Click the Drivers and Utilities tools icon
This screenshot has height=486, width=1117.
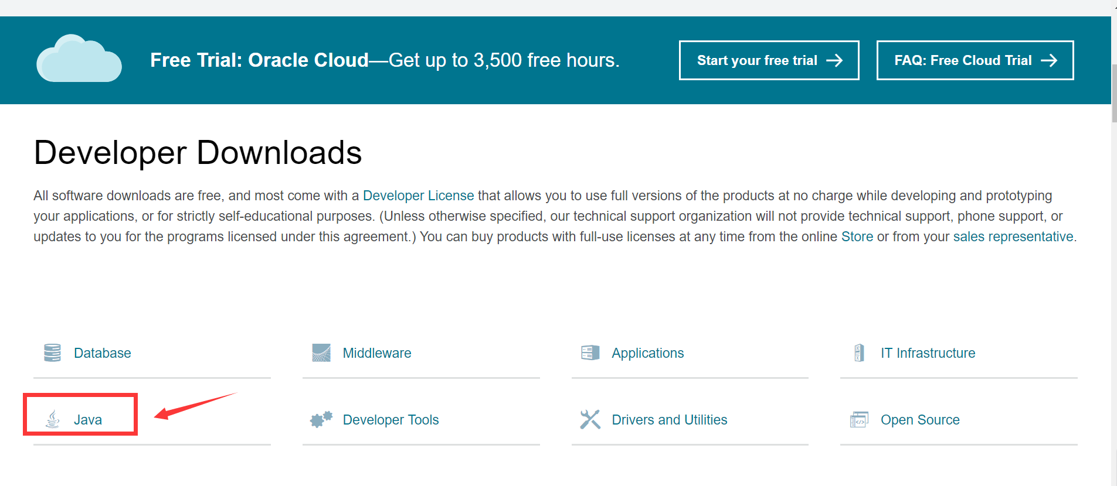pyautogui.click(x=590, y=419)
